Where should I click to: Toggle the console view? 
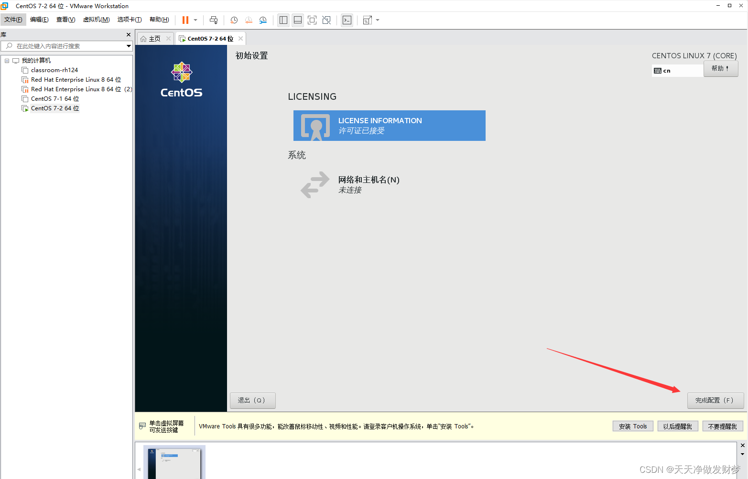347,20
